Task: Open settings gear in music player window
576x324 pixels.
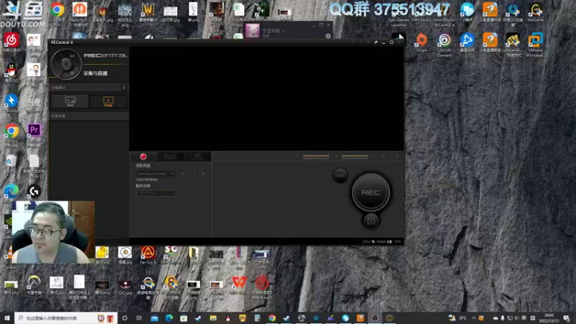Action: click(x=328, y=35)
